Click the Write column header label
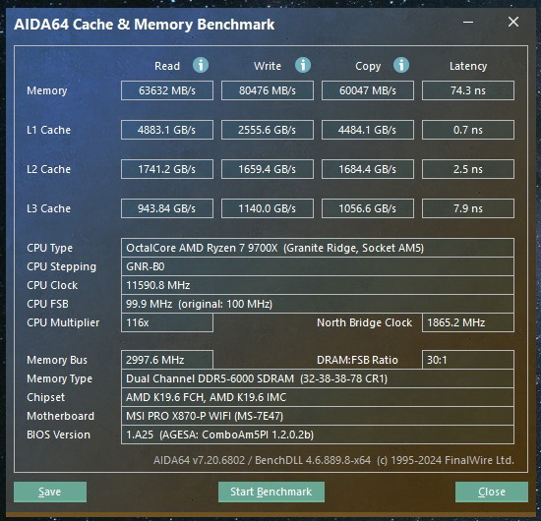This screenshot has width=541, height=521. click(268, 66)
